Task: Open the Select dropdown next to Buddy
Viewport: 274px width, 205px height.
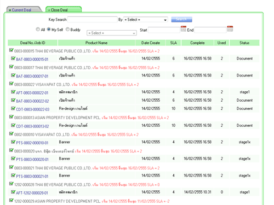Action: point(112,33)
